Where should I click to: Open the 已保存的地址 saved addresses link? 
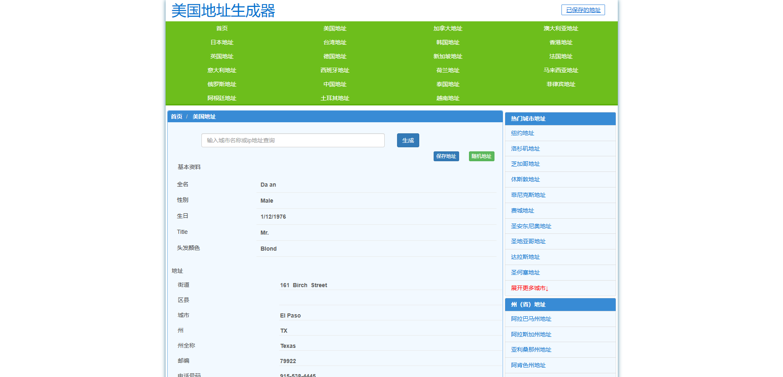point(583,10)
